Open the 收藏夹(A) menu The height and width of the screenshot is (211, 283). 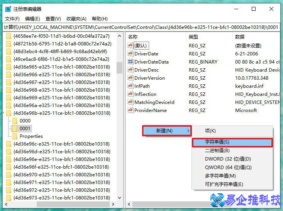pyautogui.click(x=76, y=19)
